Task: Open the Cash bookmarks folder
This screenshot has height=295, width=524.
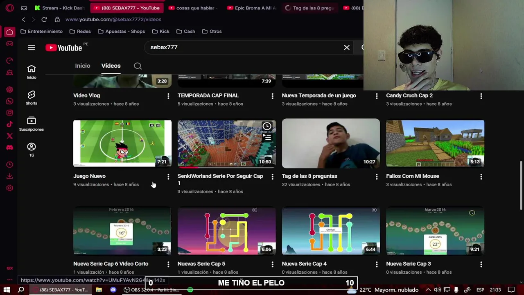Action: tap(185, 32)
